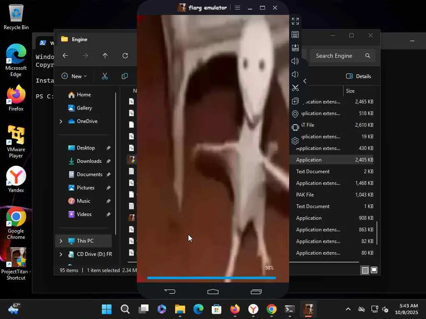This screenshot has height=319, width=426.
Task: Tap the Android back button
Action: [170, 292]
